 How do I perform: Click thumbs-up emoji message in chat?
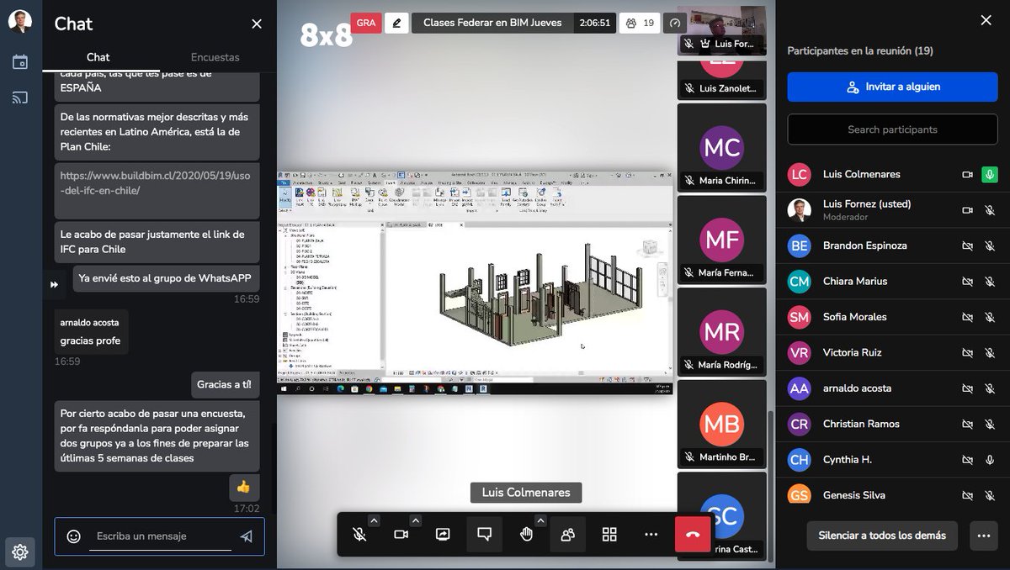pyautogui.click(x=244, y=487)
